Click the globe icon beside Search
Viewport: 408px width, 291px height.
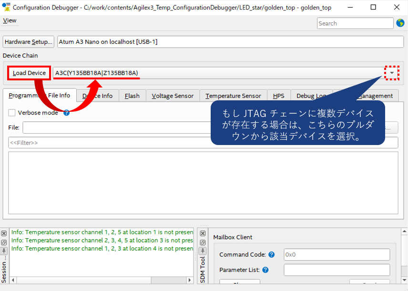(x=400, y=23)
